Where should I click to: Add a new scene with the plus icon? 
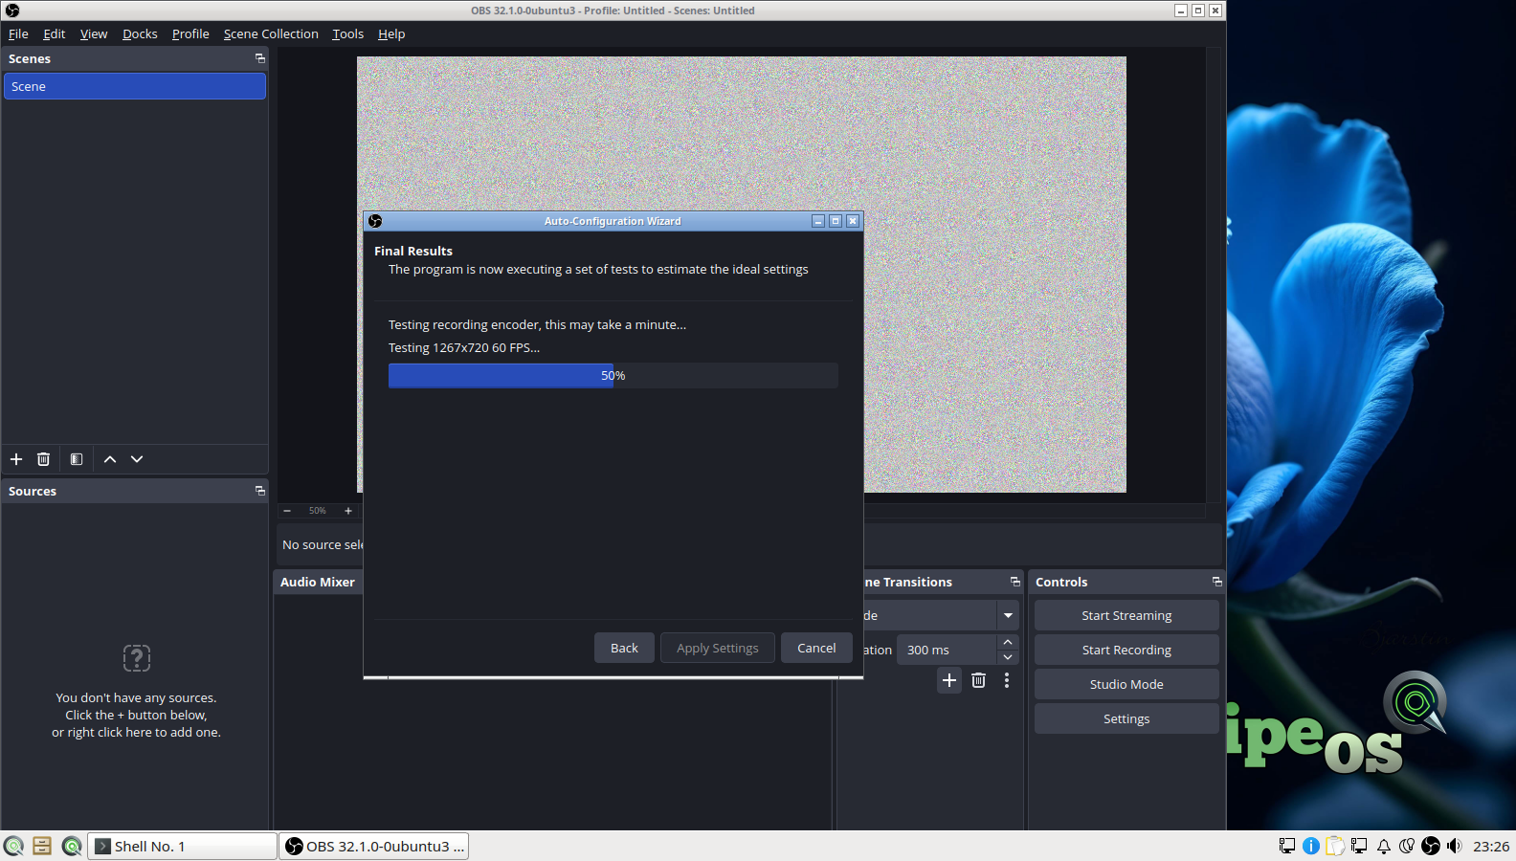coord(16,459)
